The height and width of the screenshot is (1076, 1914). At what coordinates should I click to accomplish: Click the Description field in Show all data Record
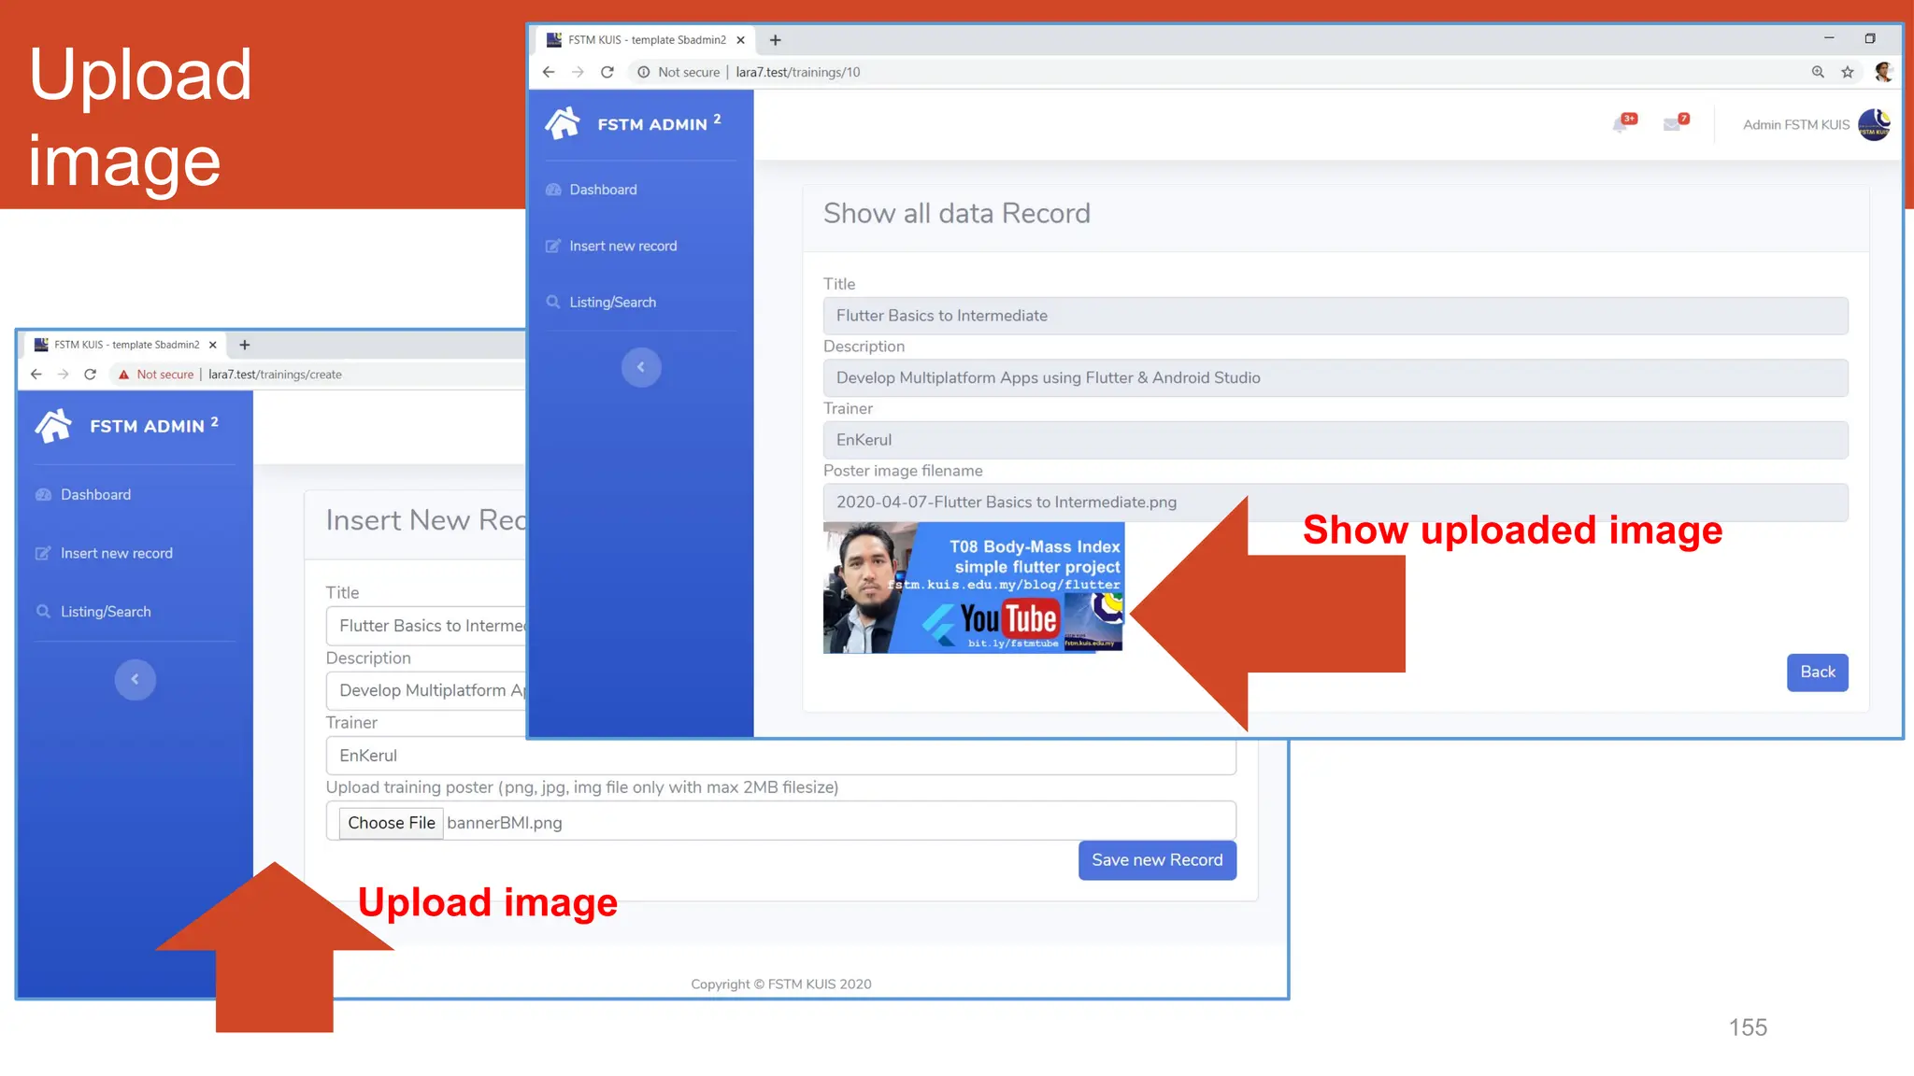pyautogui.click(x=1336, y=377)
